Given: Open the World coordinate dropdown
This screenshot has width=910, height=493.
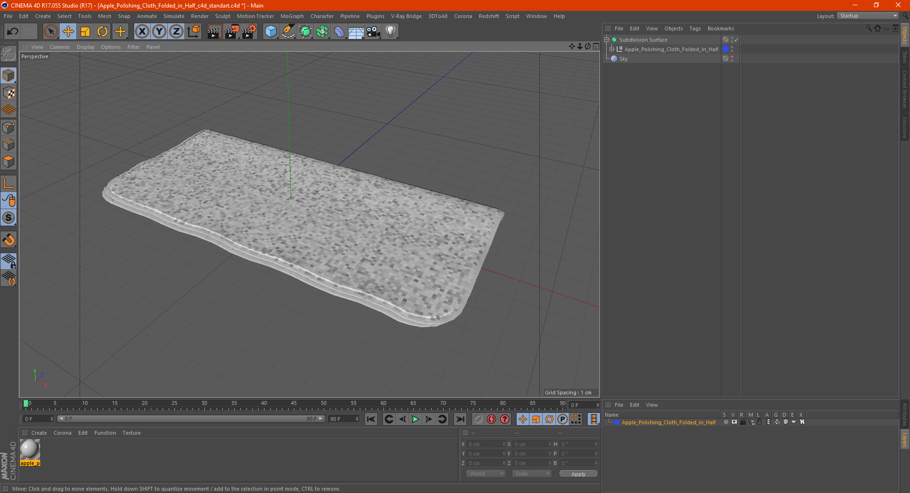Looking at the screenshot, I should point(486,474).
